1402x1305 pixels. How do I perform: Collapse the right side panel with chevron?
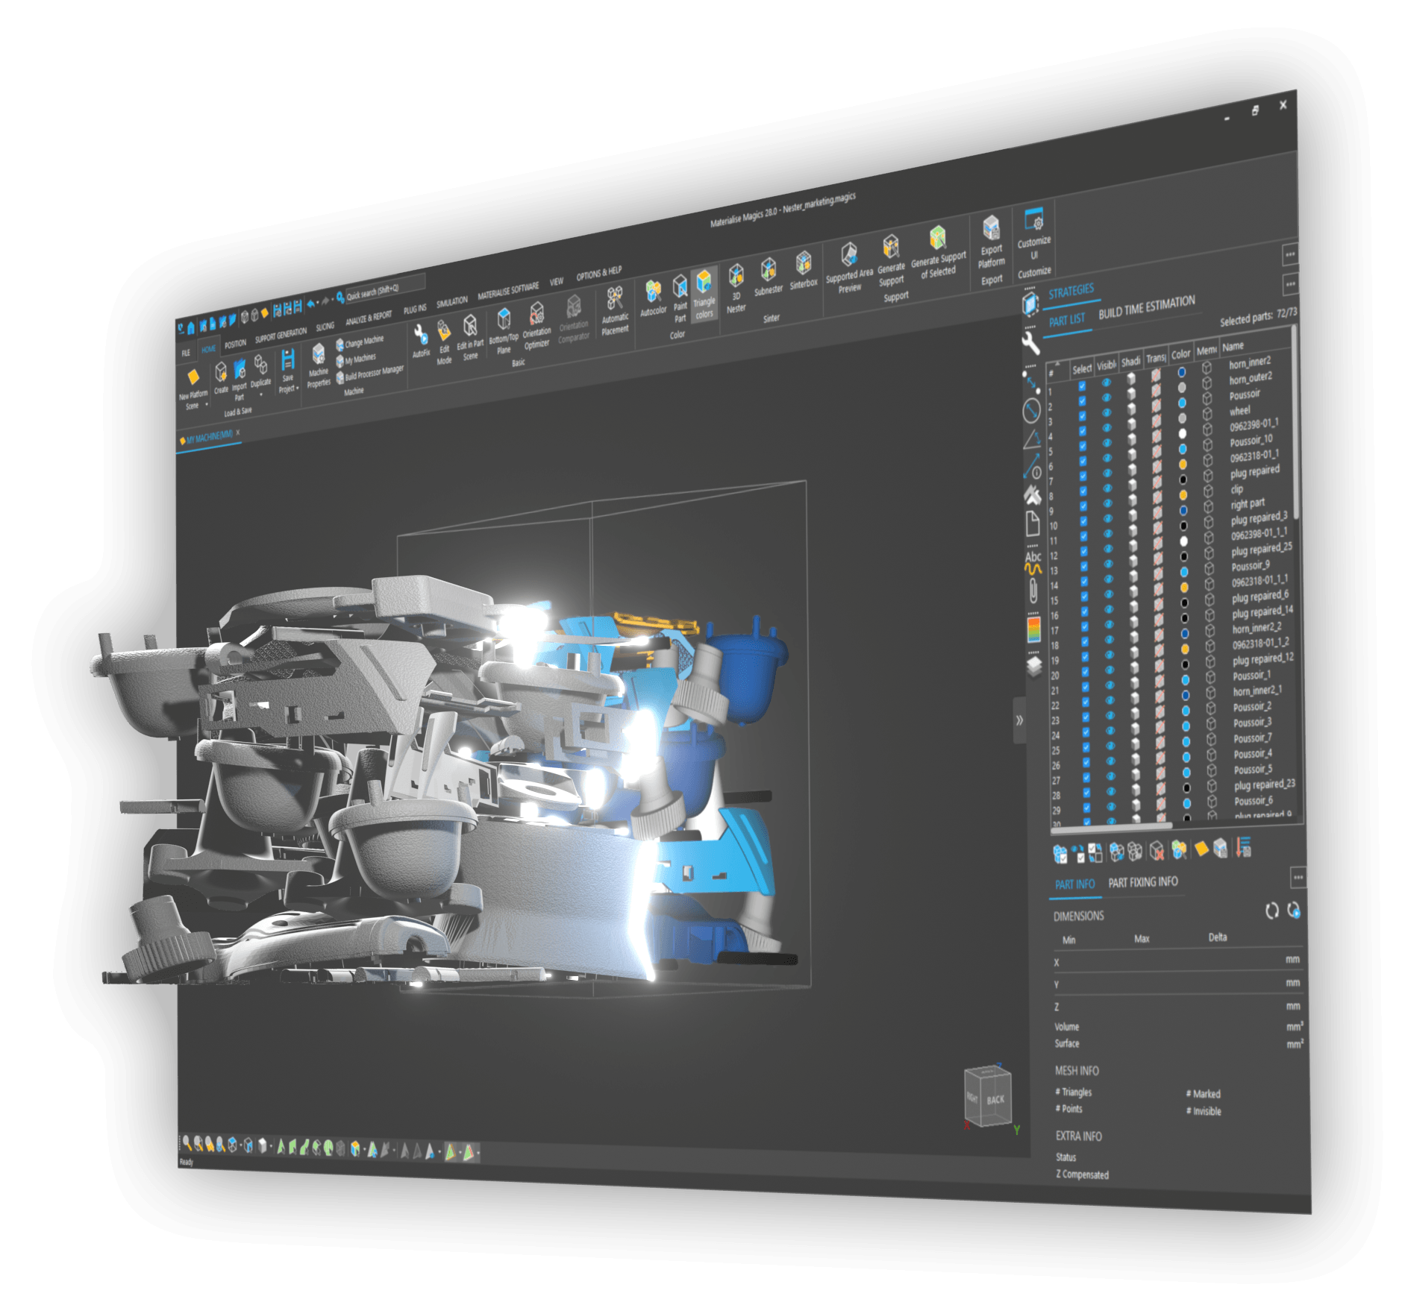[1018, 720]
